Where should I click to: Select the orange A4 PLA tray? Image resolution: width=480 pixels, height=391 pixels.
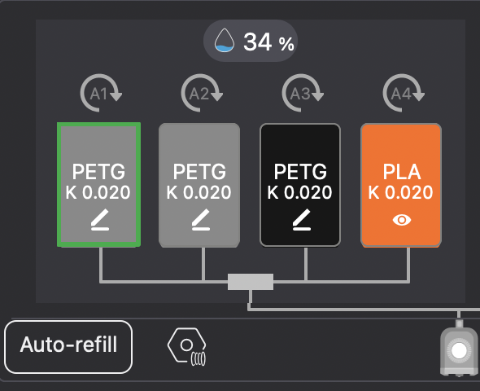pos(401,185)
